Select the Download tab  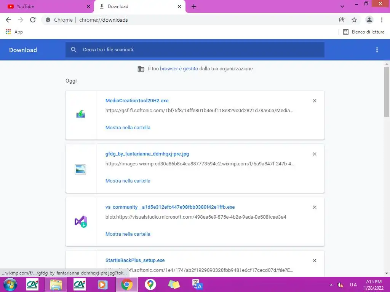click(139, 6)
